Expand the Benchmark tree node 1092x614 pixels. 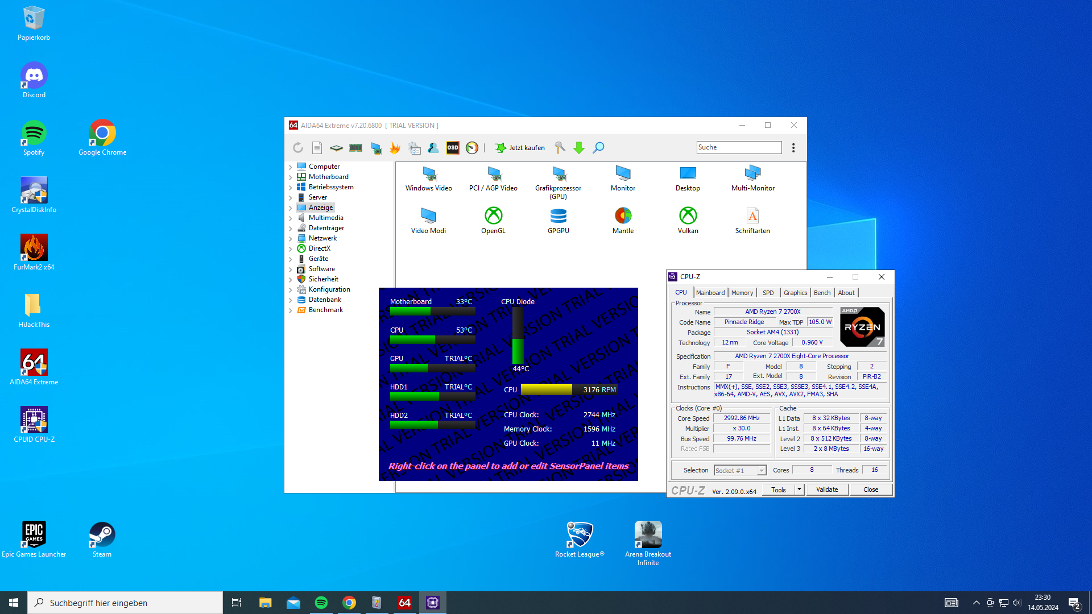291,310
